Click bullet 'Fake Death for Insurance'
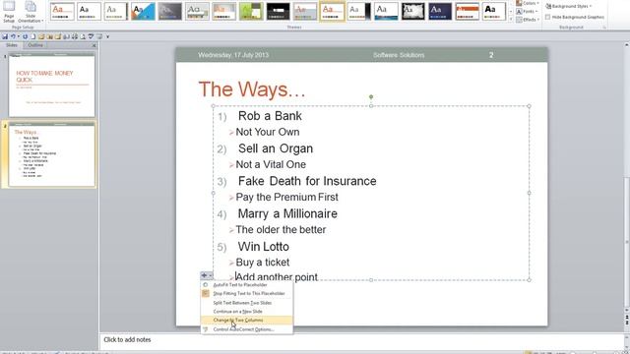Image resolution: width=630 pixels, height=354 pixels. [307, 181]
